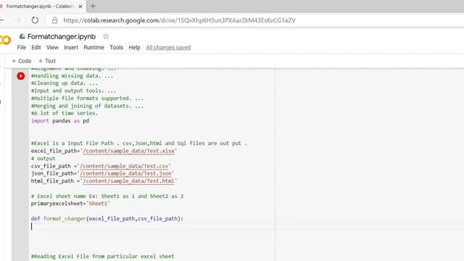Click the '#Merging and joining of datasets' comment

[87, 106]
